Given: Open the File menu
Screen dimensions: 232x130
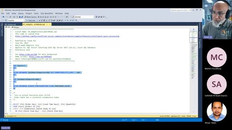Looking at the screenshot, I should click(x=3, y=13).
